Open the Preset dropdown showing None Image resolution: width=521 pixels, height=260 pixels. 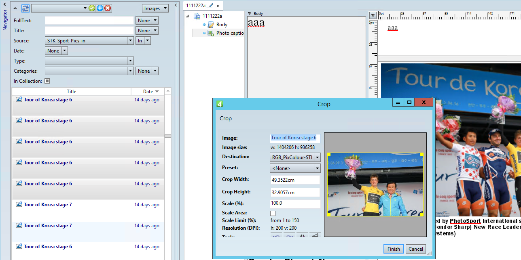pos(317,168)
